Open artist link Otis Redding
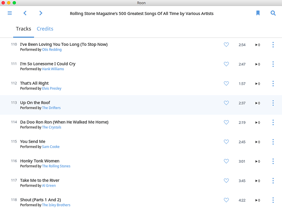The height and width of the screenshot is (214, 282). (x=52, y=50)
